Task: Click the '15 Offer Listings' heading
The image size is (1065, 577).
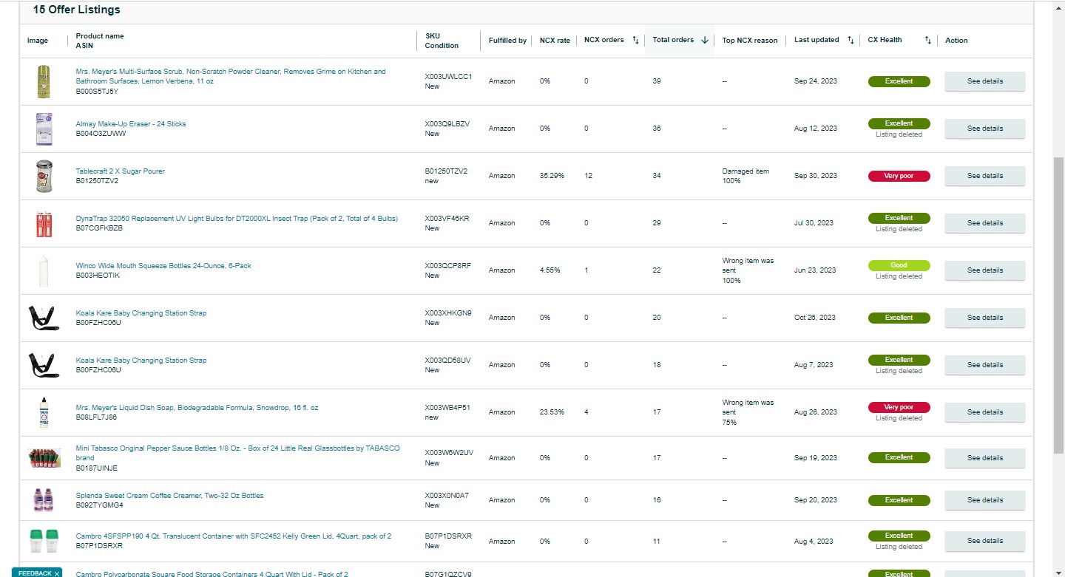Action: 77,10
